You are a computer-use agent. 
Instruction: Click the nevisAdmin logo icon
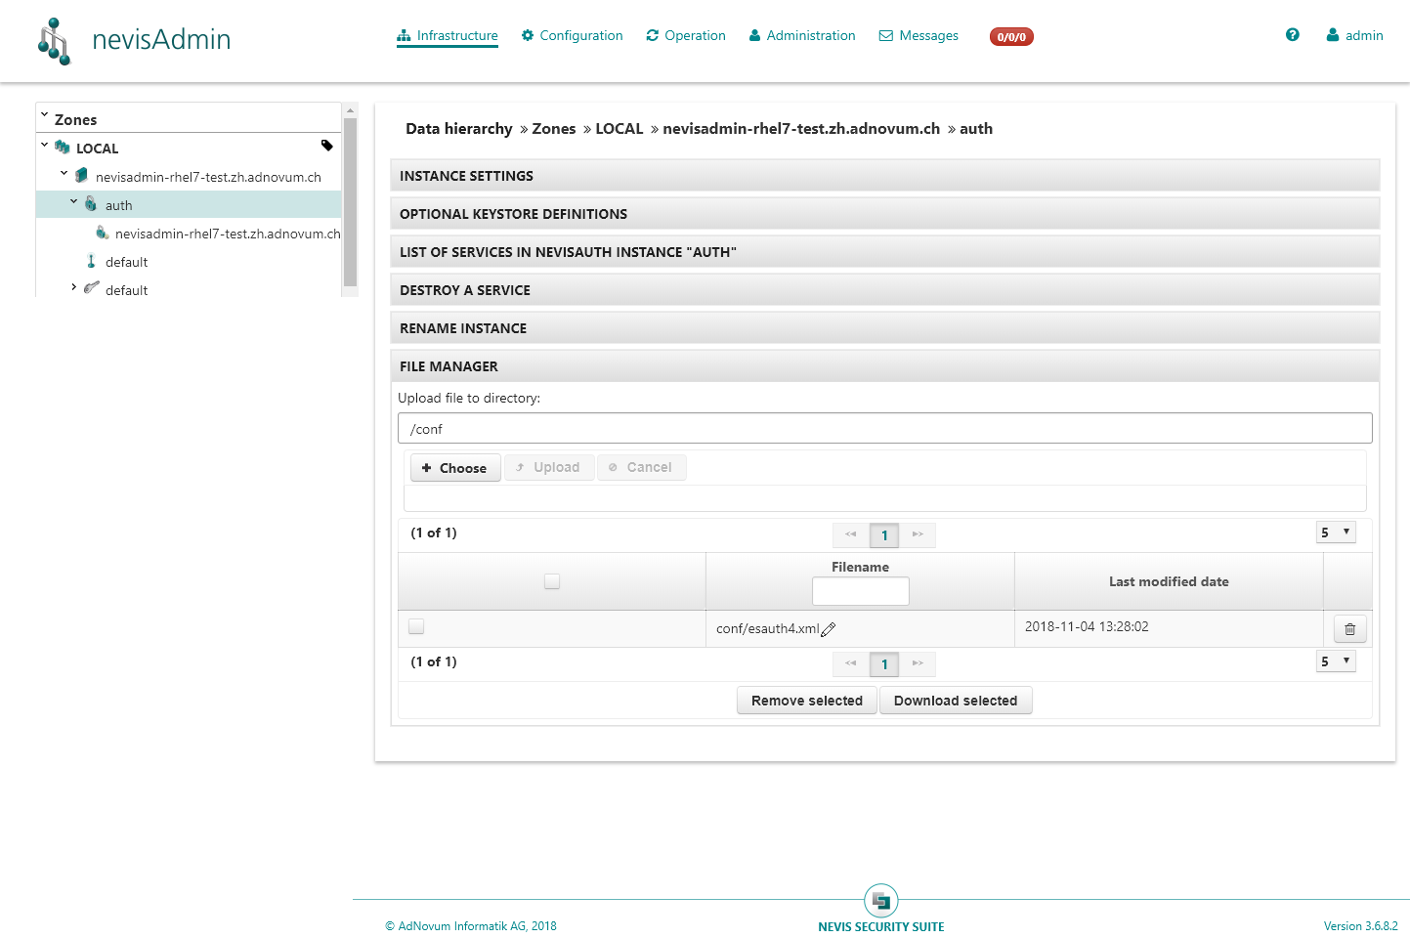(x=54, y=41)
